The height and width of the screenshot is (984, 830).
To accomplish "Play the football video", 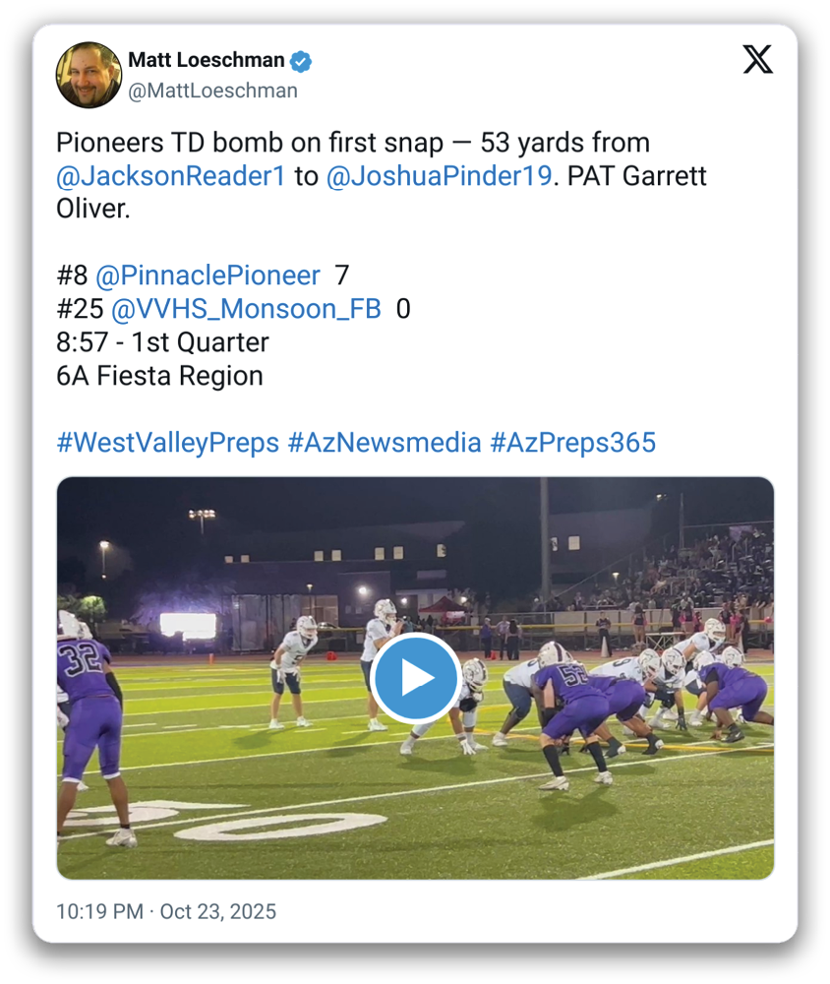I will pos(416,678).
